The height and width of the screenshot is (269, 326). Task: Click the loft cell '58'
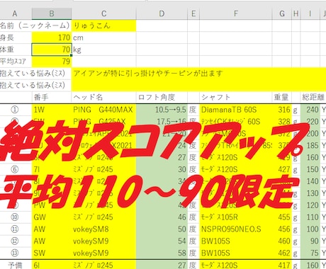(162, 253)
